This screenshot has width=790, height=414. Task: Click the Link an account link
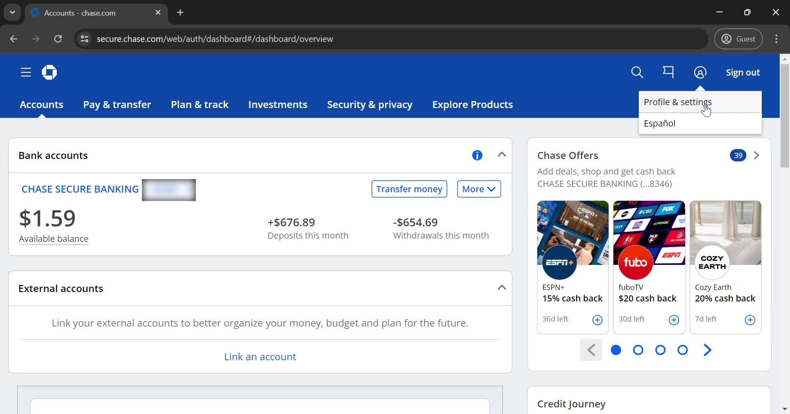(260, 356)
